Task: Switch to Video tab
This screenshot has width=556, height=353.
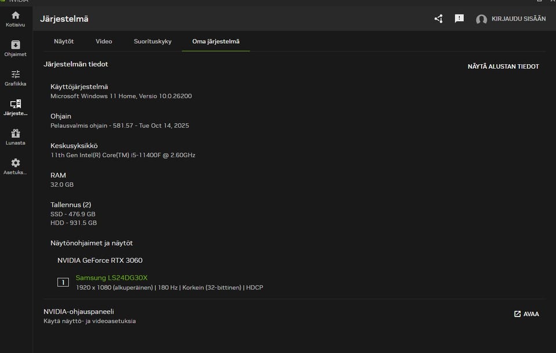Action: [x=104, y=42]
